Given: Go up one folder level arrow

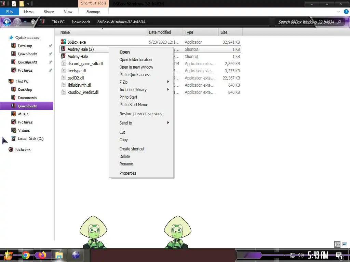Looking at the screenshot, I should 33,22.
